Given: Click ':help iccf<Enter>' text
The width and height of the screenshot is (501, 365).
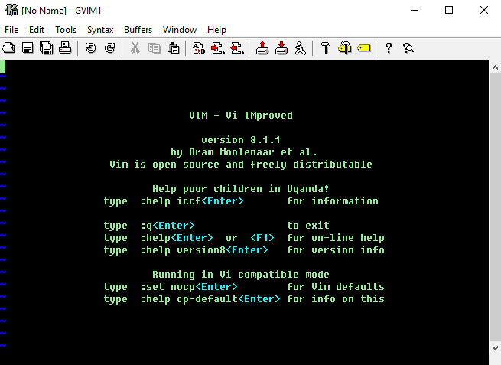Looking at the screenshot, I should pyautogui.click(x=192, y=200).
